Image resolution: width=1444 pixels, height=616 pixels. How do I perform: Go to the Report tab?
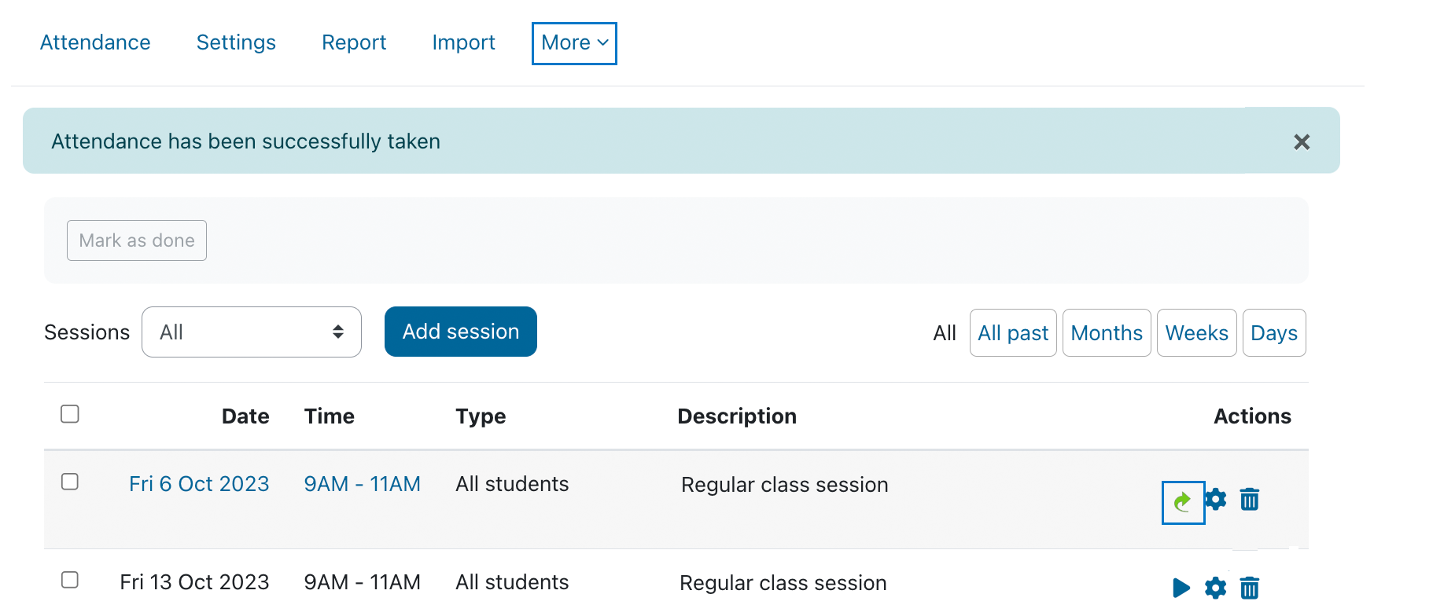point(354,42)
